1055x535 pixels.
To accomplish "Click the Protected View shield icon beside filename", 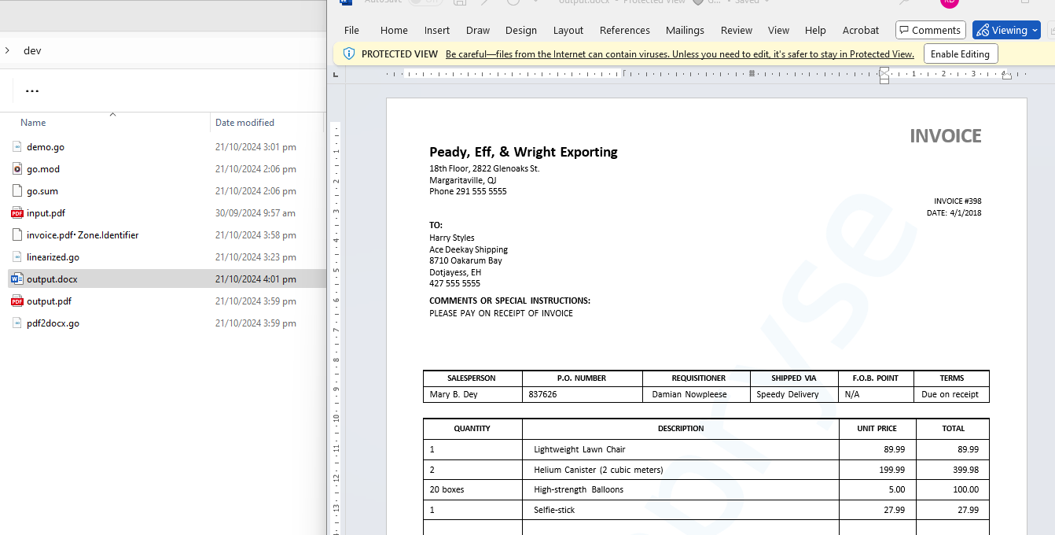I will click(698, 2).
